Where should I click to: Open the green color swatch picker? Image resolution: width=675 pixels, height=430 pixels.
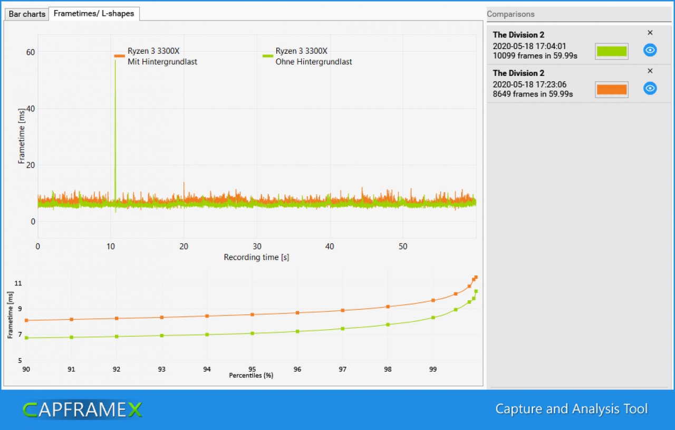point(612,51)
